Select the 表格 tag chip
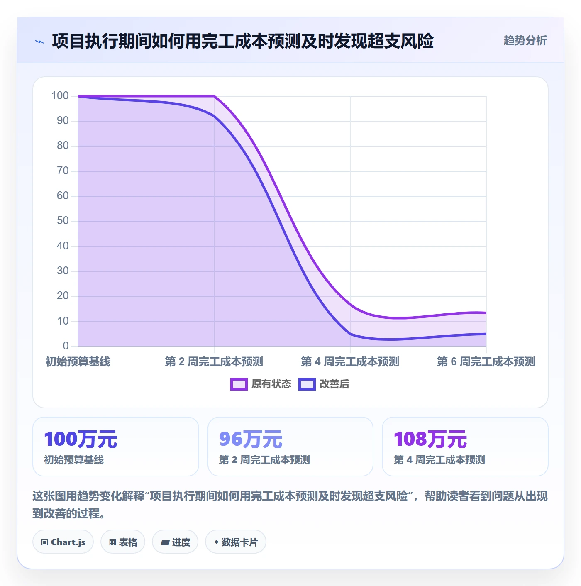Screen dimensions: 581x586 [123, 542]
